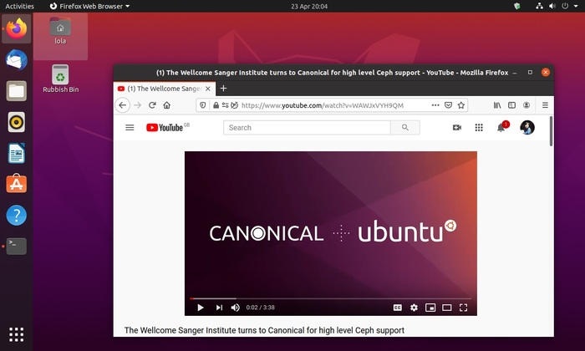Open video settings gear

click(x=414, y=308)
